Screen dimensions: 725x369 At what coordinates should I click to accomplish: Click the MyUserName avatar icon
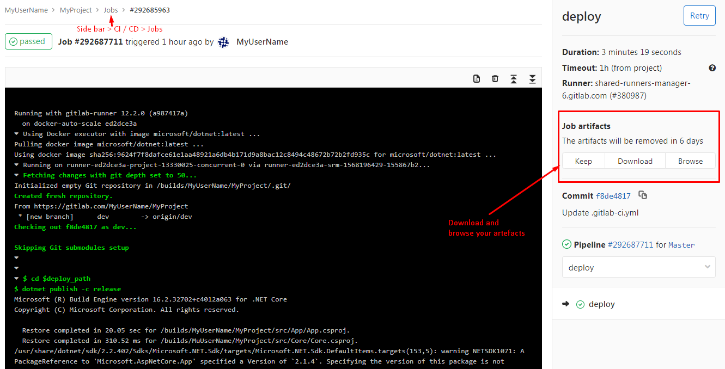coord(223,42)
